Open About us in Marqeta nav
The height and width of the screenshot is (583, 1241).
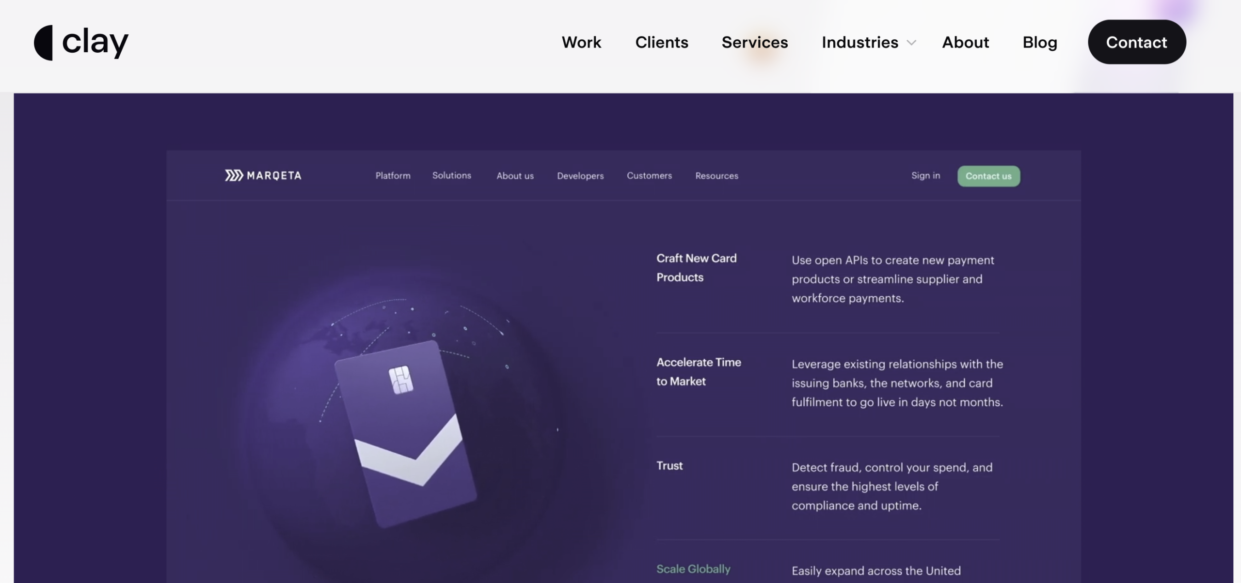tap(515, 176)
